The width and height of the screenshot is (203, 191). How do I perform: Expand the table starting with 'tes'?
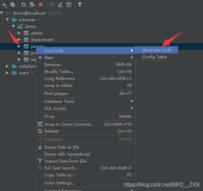pos(19,59)
